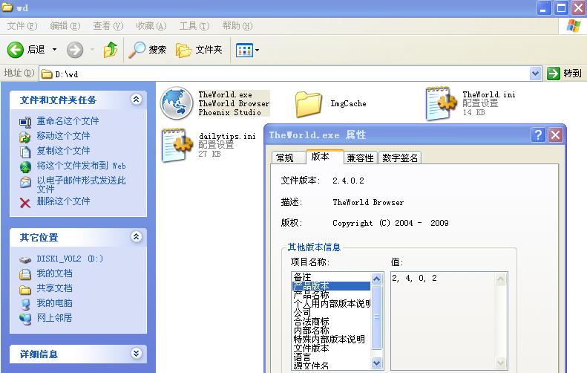The width and height of the screenshot is (587, 373).
Task: Click 将这个文件发布到 Web link
Action: click(x=81, y=166)
